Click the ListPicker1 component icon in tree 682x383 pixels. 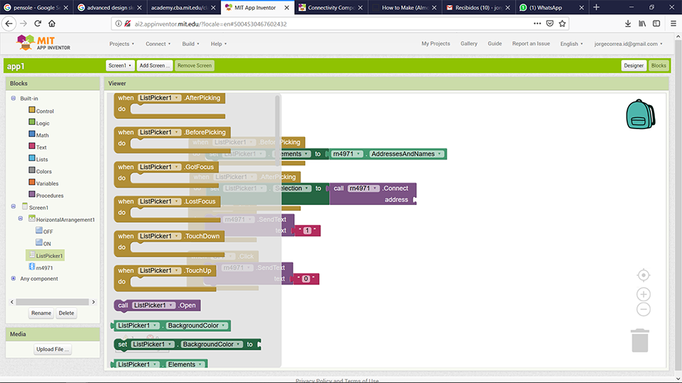(x=32, y=255)
